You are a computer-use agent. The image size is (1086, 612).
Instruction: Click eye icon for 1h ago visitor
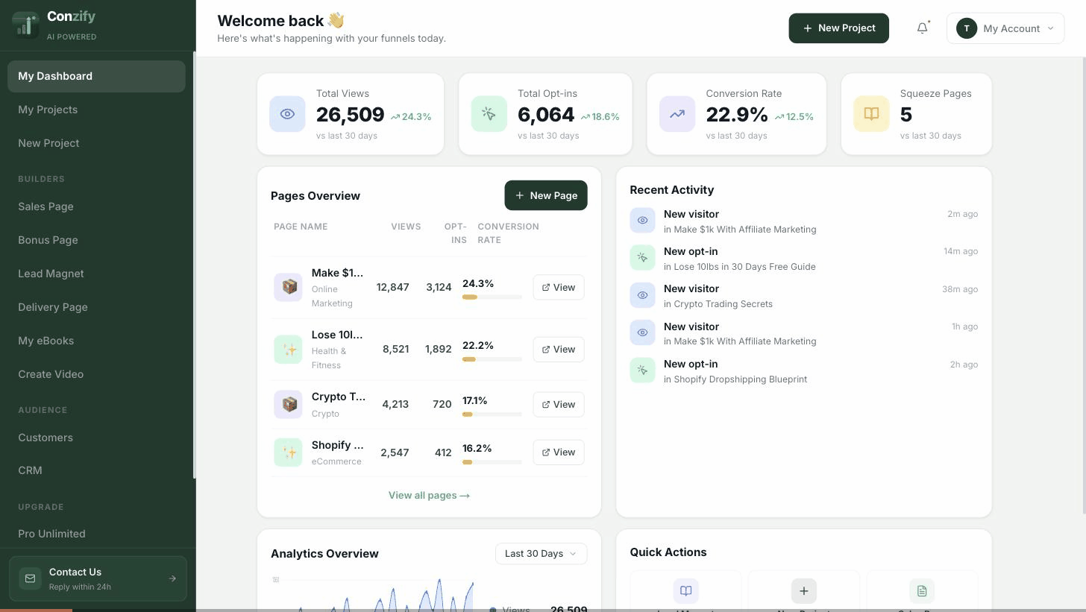(642, 333)
